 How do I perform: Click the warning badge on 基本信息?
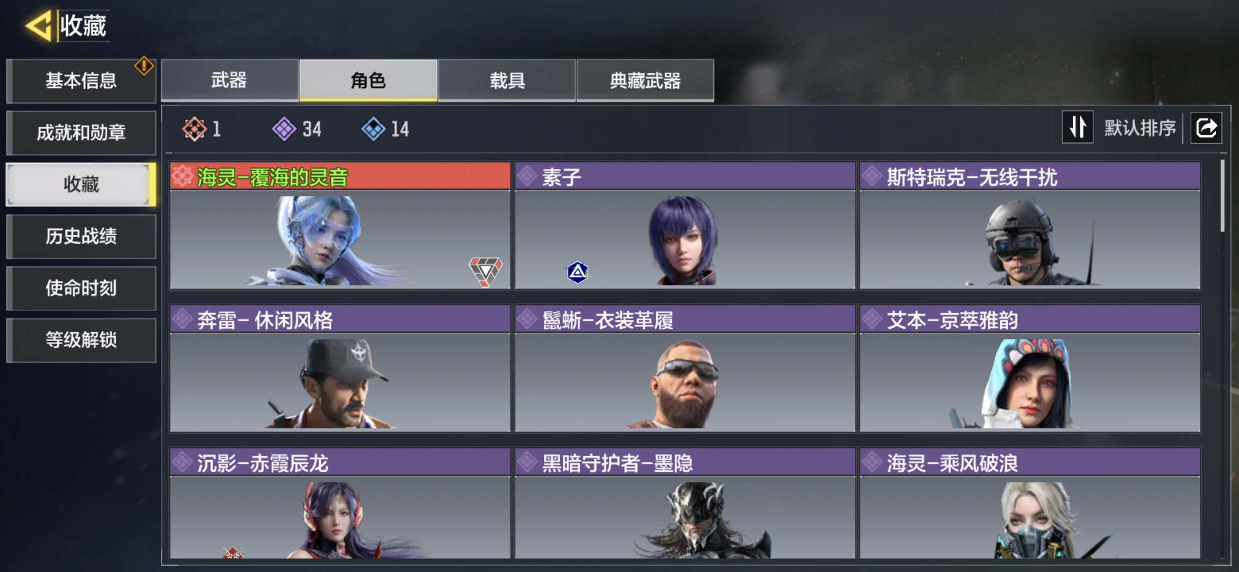click(x=144, y=66)
